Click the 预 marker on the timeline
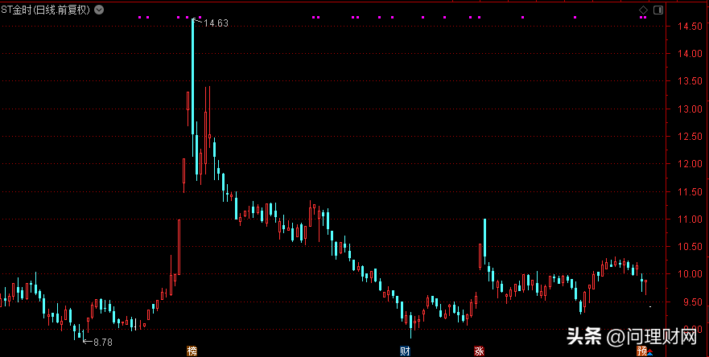Viewport: 709px width, 357px height. click(642, 351)
